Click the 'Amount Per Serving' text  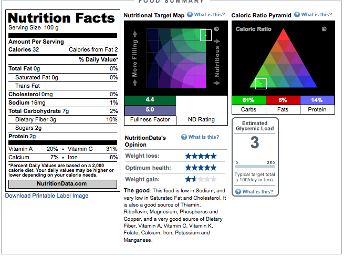point(36,42)
